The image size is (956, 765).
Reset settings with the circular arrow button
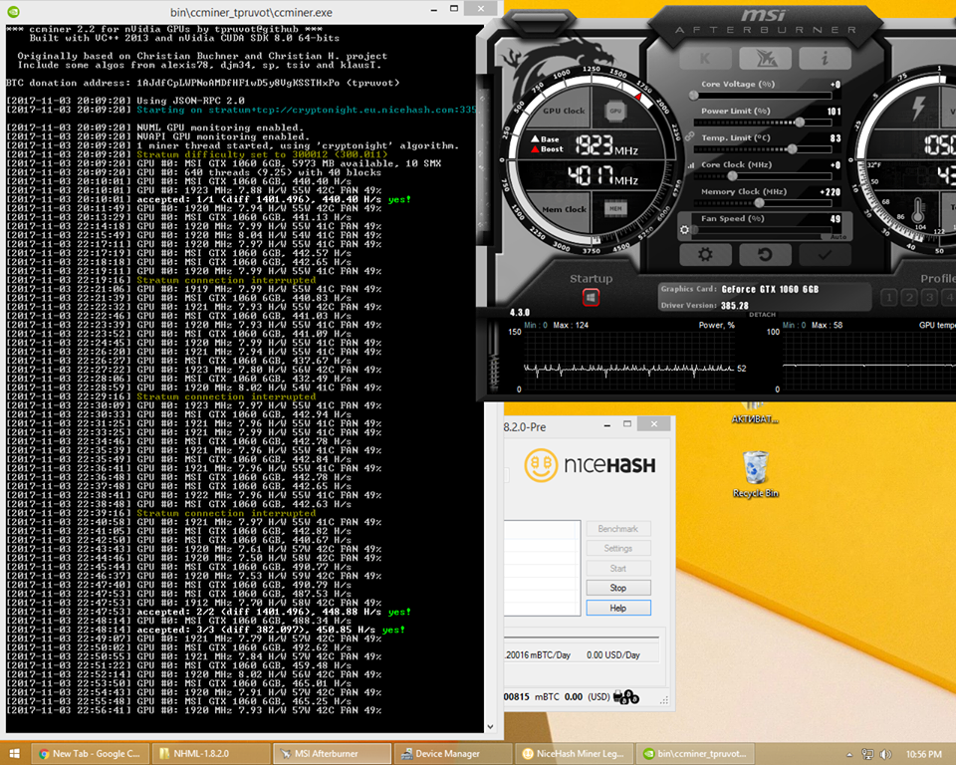[765, 255]
